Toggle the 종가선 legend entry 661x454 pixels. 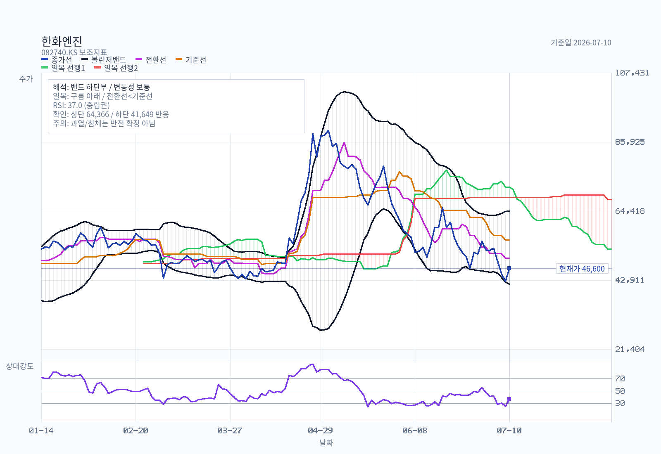(x=57, y=60)
